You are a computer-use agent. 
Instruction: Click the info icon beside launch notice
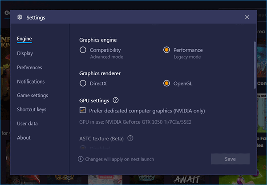[81, 159]
